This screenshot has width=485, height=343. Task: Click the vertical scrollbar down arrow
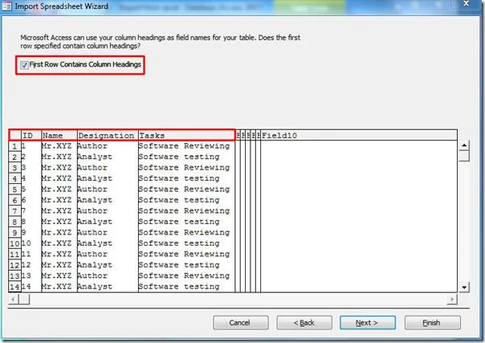point(464,287)
